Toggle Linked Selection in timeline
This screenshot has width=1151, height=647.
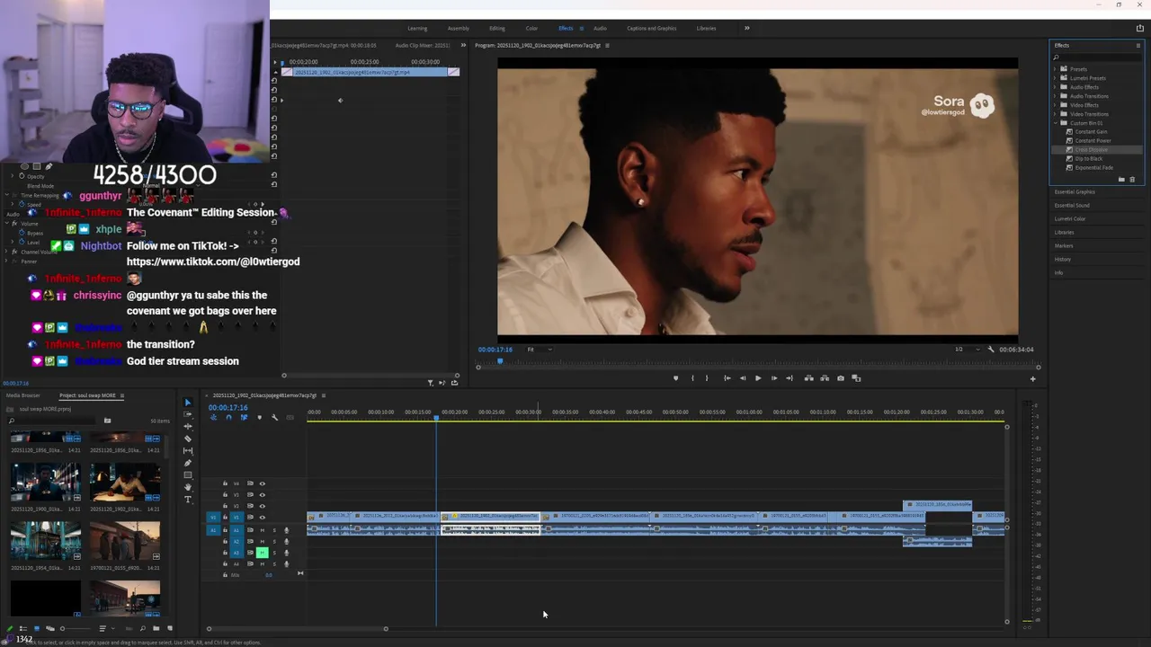click(244, 417)
